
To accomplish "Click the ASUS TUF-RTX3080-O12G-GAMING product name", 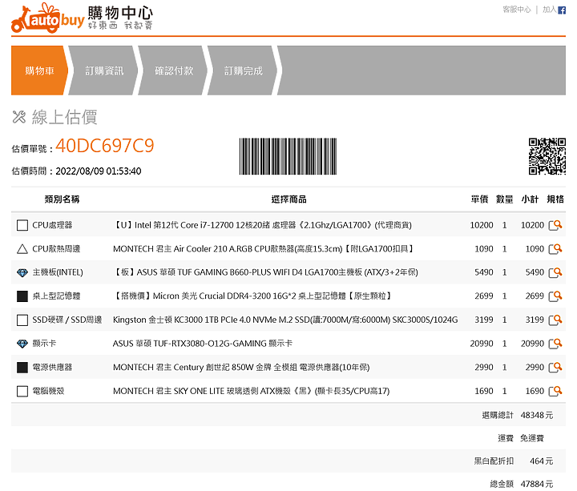I will [203, 343].
